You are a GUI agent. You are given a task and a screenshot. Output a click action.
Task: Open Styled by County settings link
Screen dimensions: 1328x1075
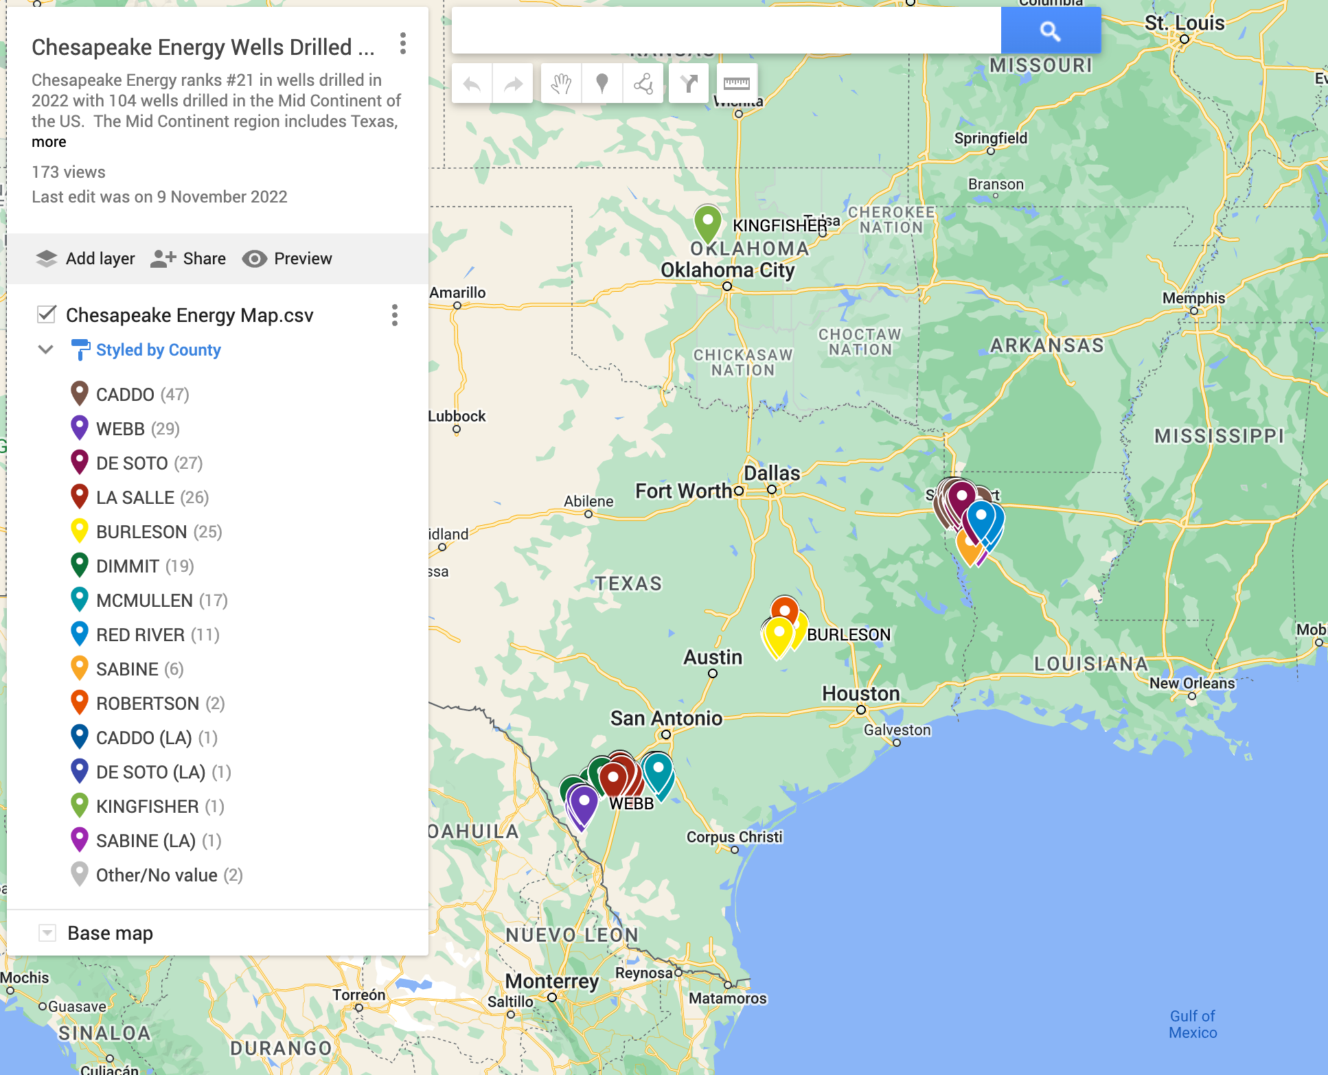(x=157, y=349)
